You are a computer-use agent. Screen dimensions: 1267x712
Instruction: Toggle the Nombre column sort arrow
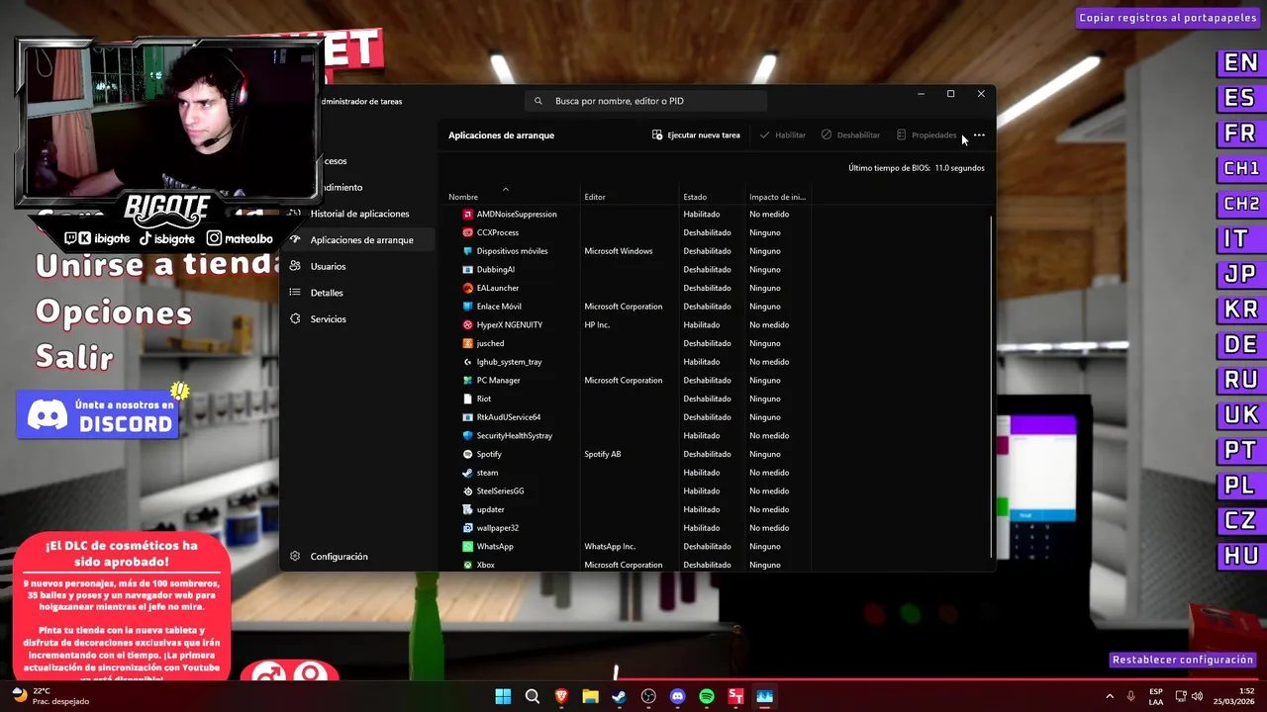(505, 188)
